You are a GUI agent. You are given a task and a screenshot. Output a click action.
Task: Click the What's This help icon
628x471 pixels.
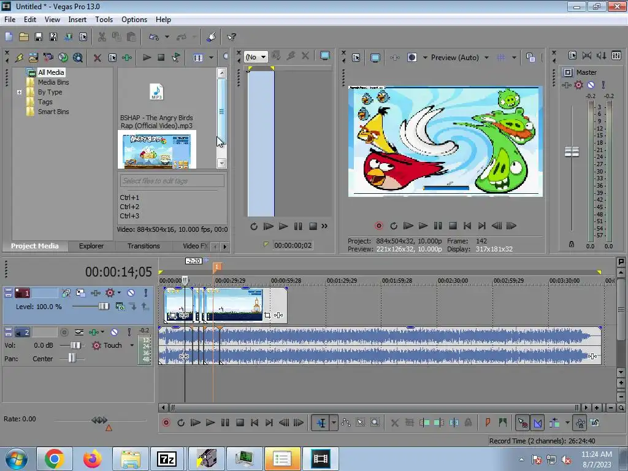231,37
